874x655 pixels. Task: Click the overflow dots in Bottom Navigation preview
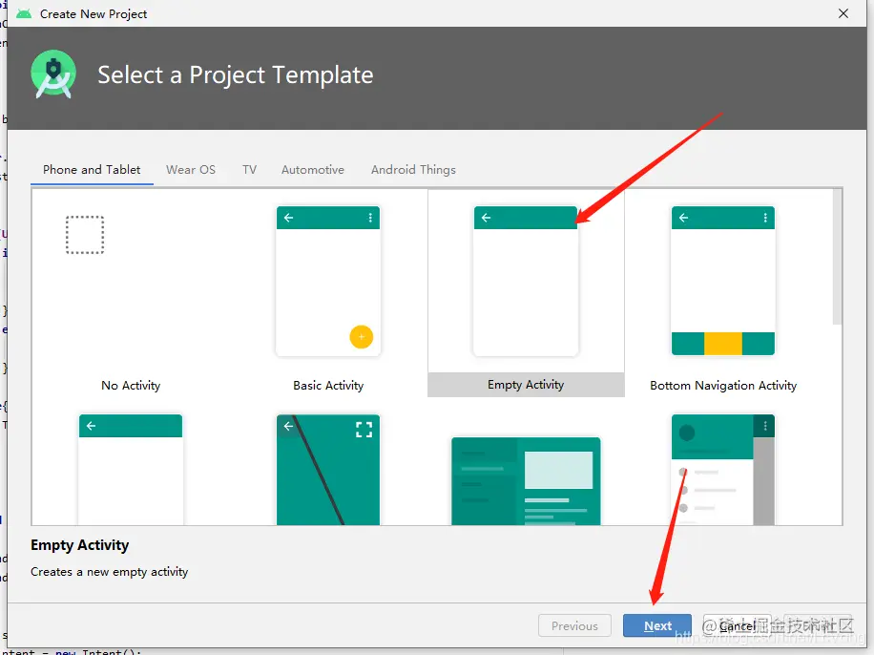click(765, 218)
